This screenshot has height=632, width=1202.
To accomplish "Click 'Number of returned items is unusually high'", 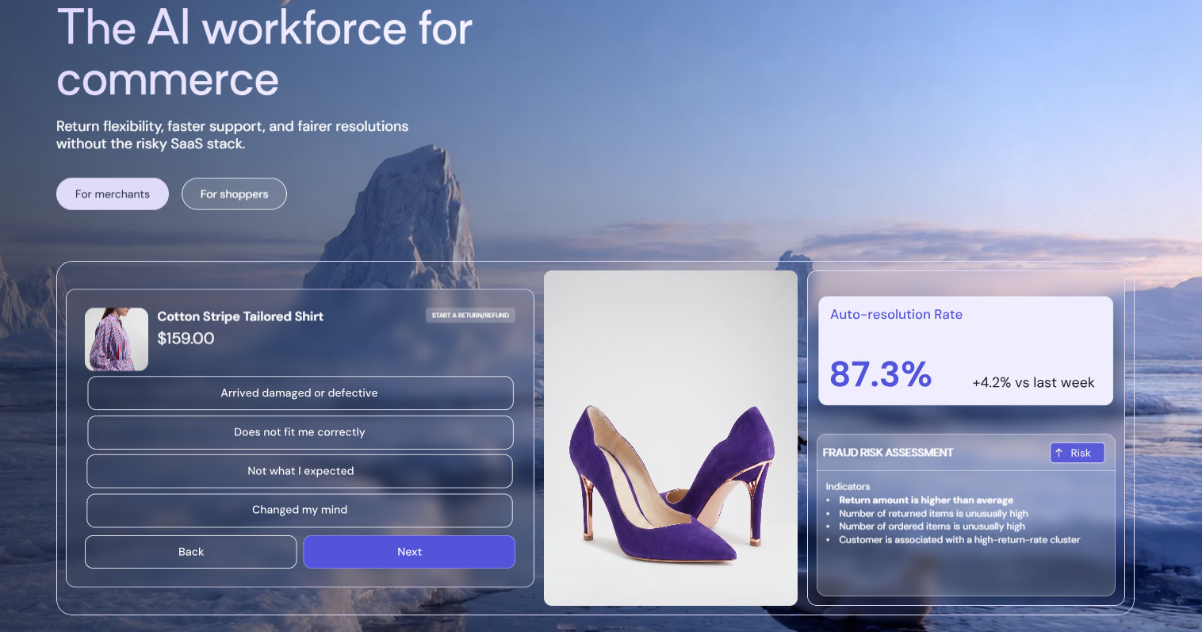I will click(x=933, y=514).
